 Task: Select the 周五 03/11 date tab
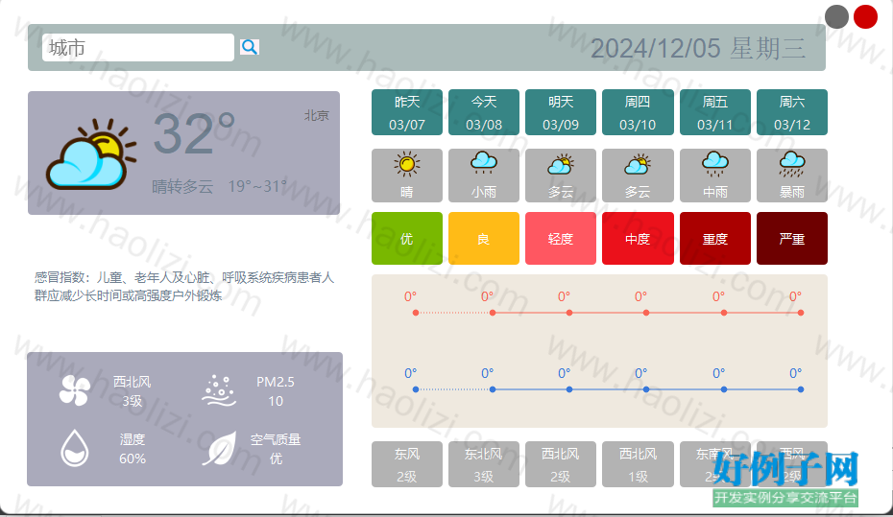714,112
